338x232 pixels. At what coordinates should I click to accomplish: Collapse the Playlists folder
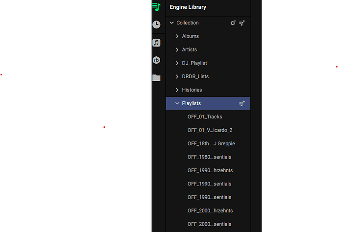click(x=177, y=103)
